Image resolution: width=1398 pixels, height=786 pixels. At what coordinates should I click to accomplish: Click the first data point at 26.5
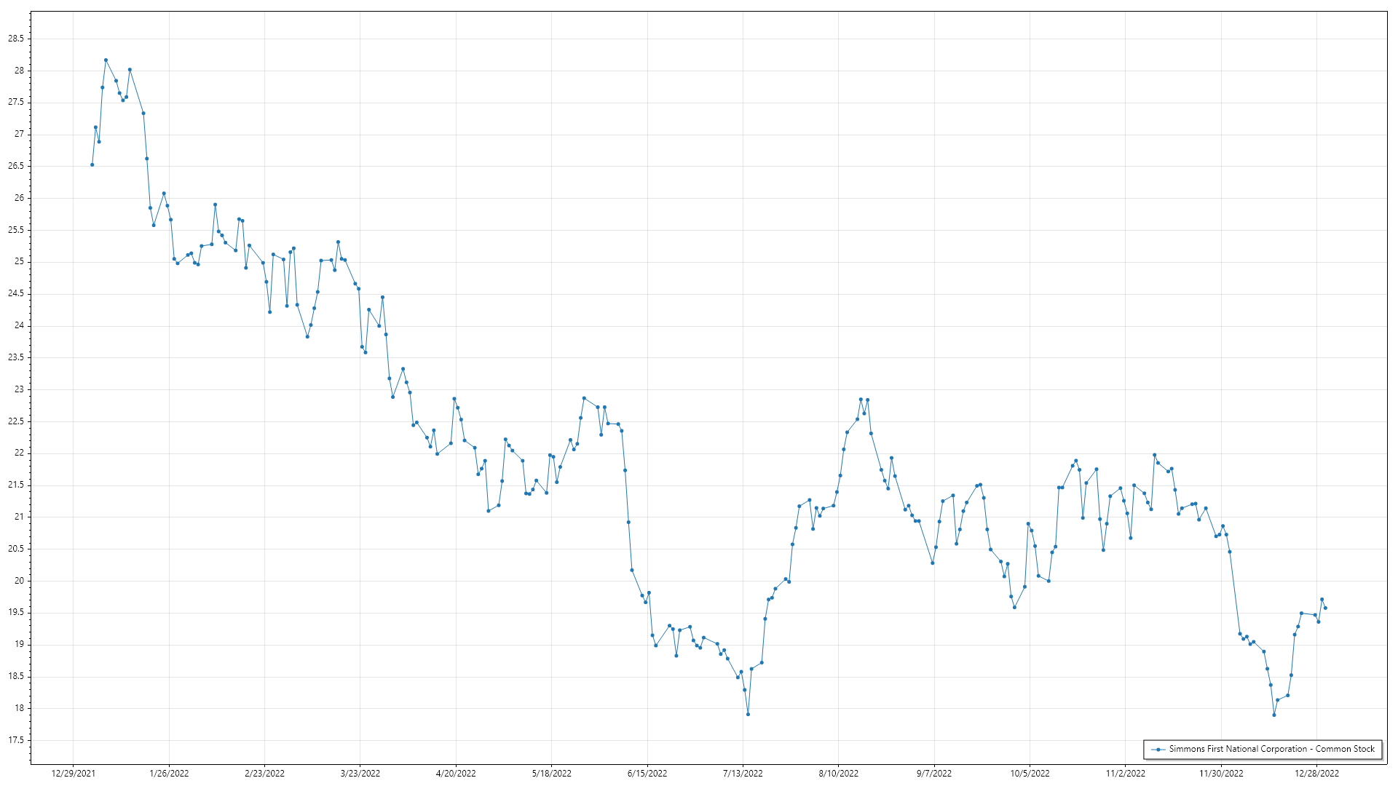[92, 164]
